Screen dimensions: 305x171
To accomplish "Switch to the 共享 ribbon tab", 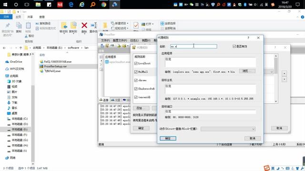I will pos(30,17).
